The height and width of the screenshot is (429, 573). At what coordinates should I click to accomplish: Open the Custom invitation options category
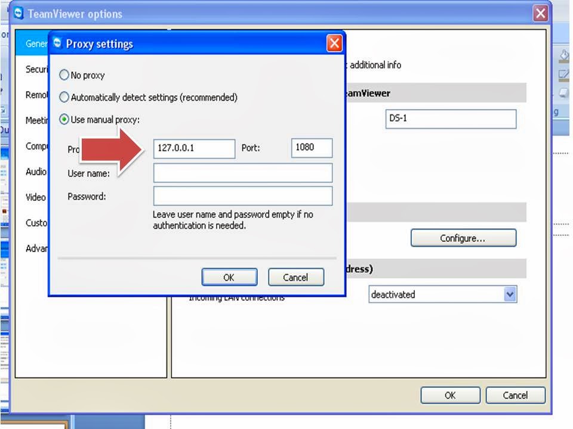(x=32, y=222)
